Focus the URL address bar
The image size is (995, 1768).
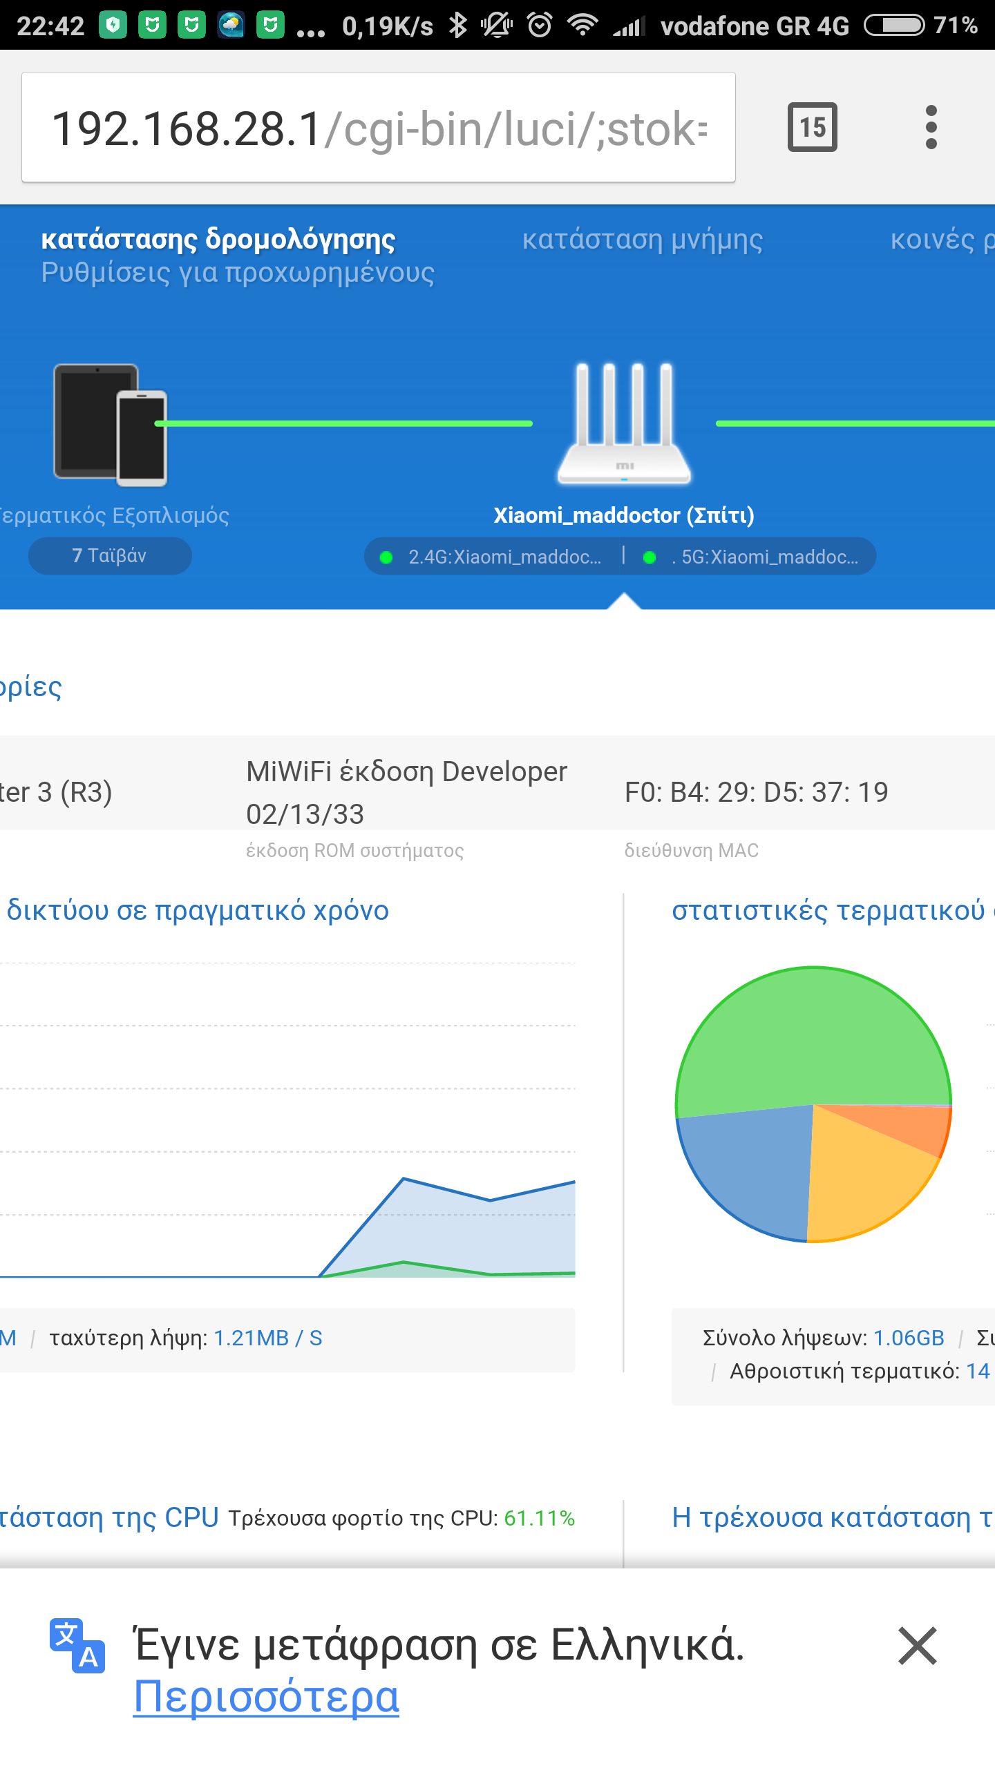click(379, 128)
